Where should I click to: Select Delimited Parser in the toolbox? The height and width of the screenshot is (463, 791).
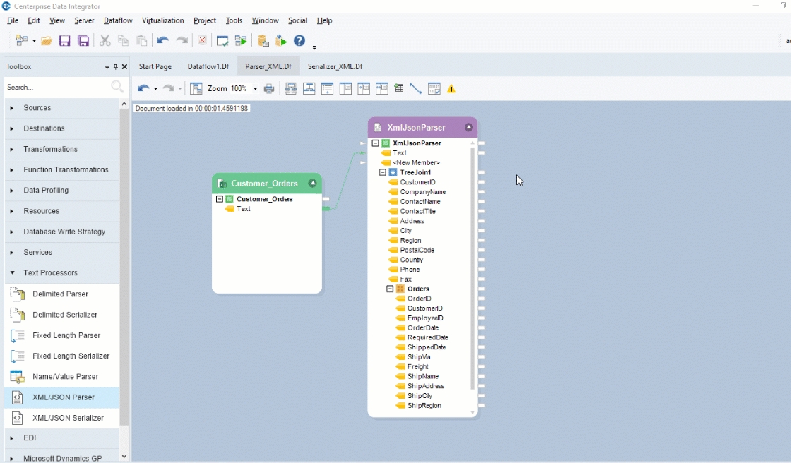tap(61, 294)
